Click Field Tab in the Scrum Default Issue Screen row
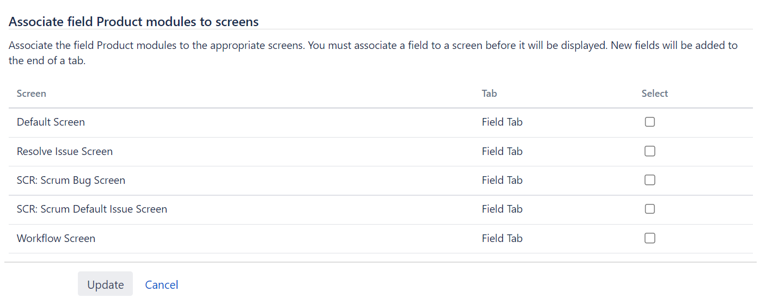 pyautogui.click(x=502, y=209)
